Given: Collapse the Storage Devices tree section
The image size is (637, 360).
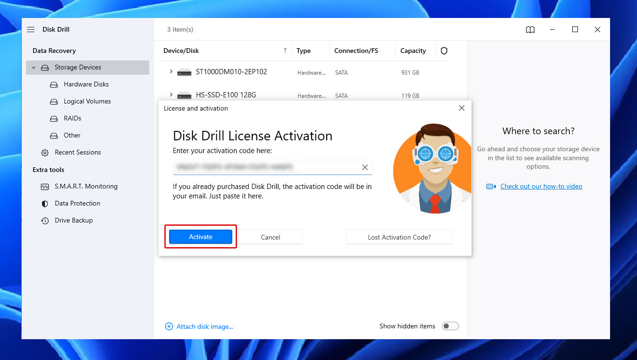Looking at the screenshot, I should click(x=34, y=68).
